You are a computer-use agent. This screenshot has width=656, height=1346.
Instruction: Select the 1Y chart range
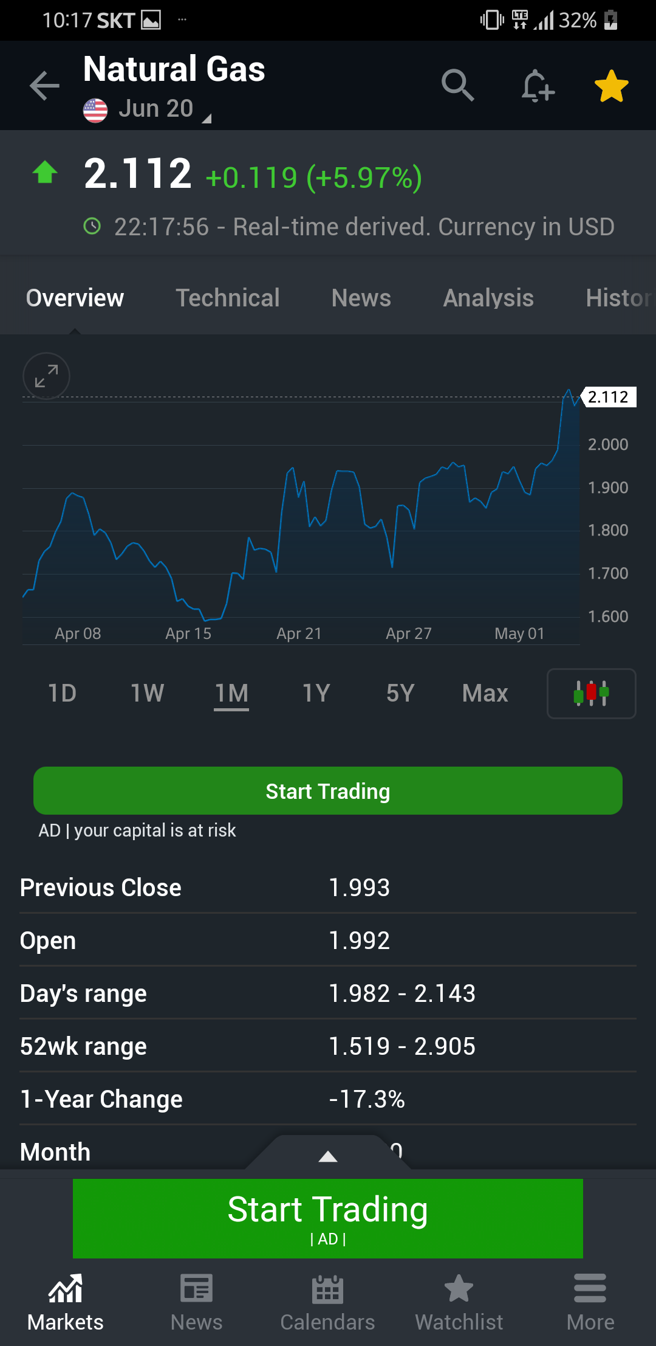tap(316, 693)
